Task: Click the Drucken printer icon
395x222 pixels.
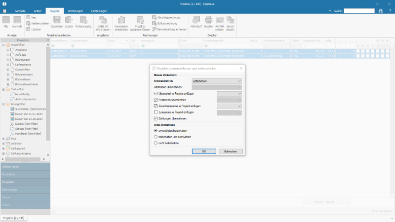Action: click(208, 20)
